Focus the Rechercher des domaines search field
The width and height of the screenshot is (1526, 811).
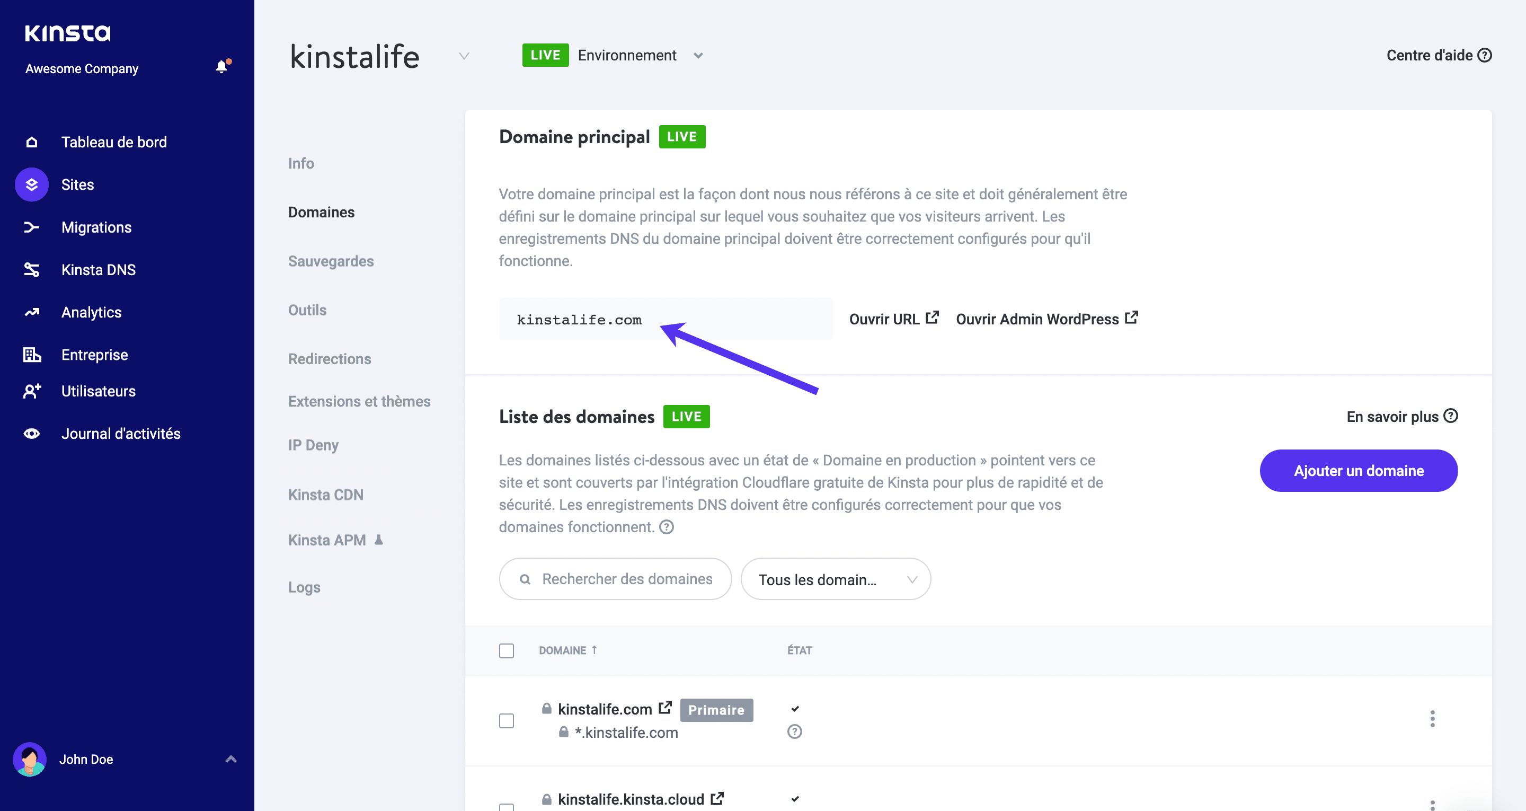616,579
